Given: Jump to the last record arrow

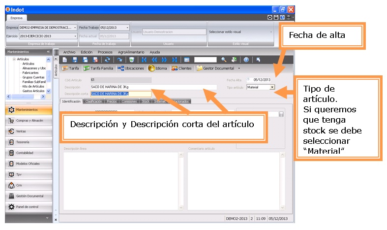Looking at the screenshot, I should click(x=175, y=59).
